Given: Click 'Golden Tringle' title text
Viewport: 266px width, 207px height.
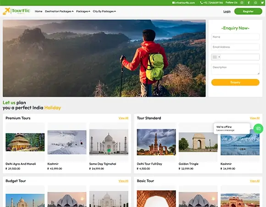Looking at the screenshot, I should 188,164.
